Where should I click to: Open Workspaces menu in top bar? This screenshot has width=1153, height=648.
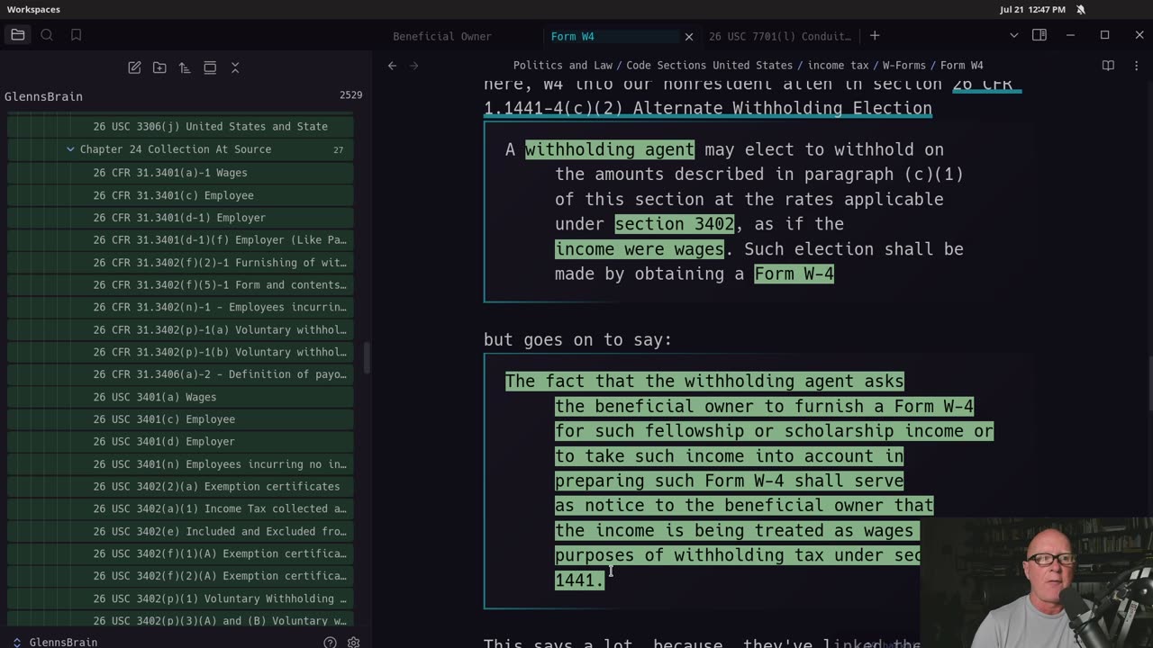click(33, 9)
